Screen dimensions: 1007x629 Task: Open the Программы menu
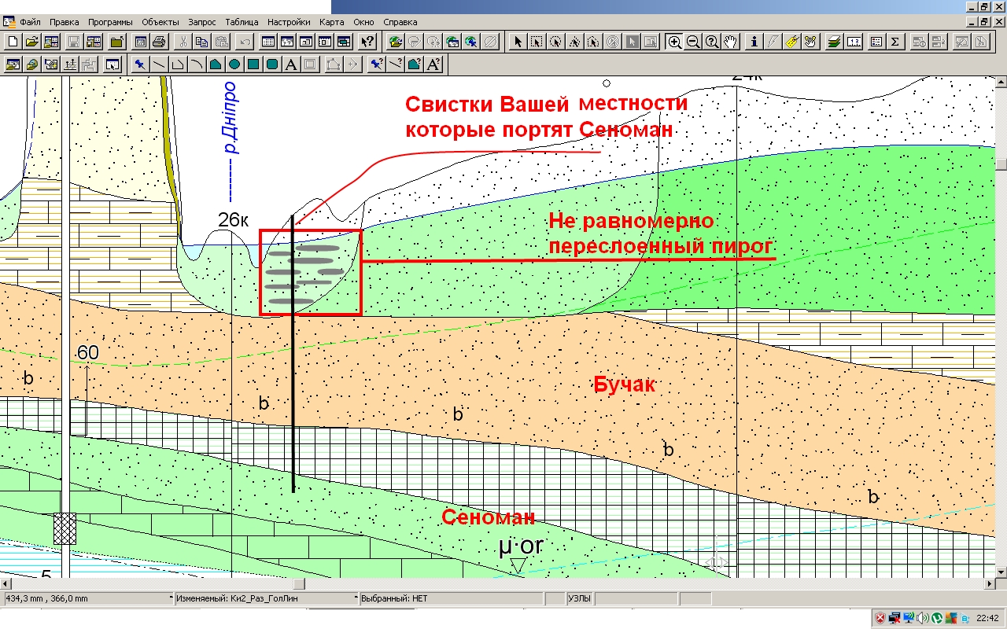click(x=110, y=22)
